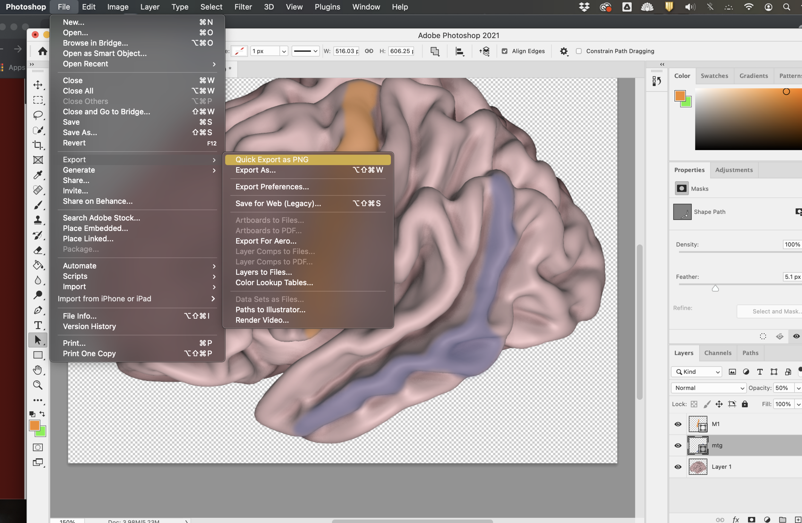The height and width of the screenshot is (523, 802).
Task: Toggle visibility of Layer 1
Action: 678,466
